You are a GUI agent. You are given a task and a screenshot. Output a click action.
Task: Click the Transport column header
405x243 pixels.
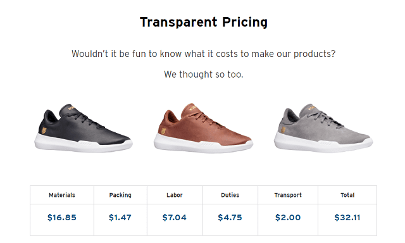click(x=288, y=195)
